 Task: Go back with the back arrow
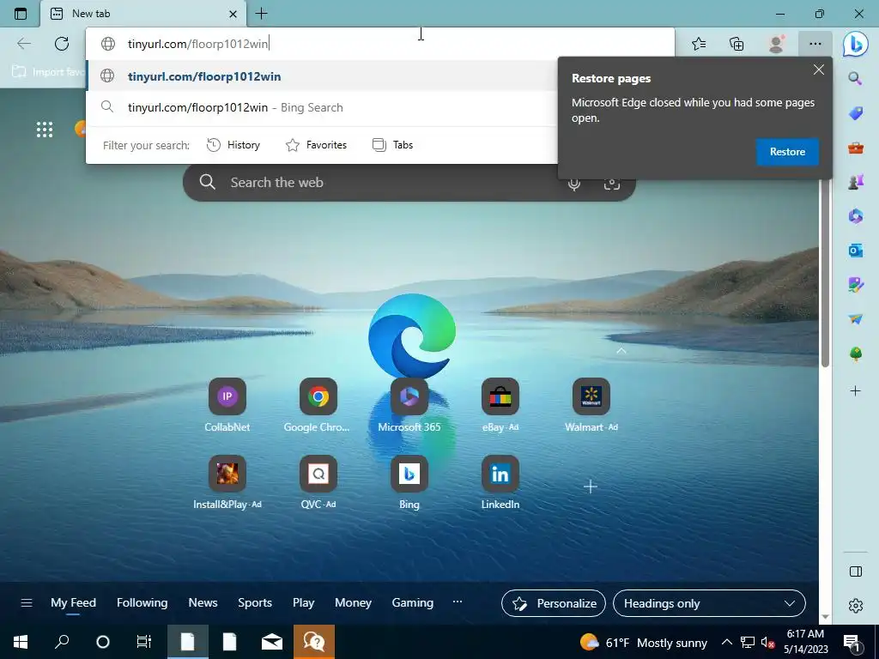[x=24, y=44]
